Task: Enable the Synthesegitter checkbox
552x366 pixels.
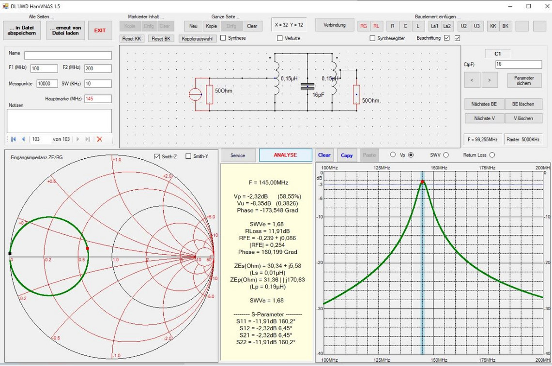Action: [x=372, y=38]
